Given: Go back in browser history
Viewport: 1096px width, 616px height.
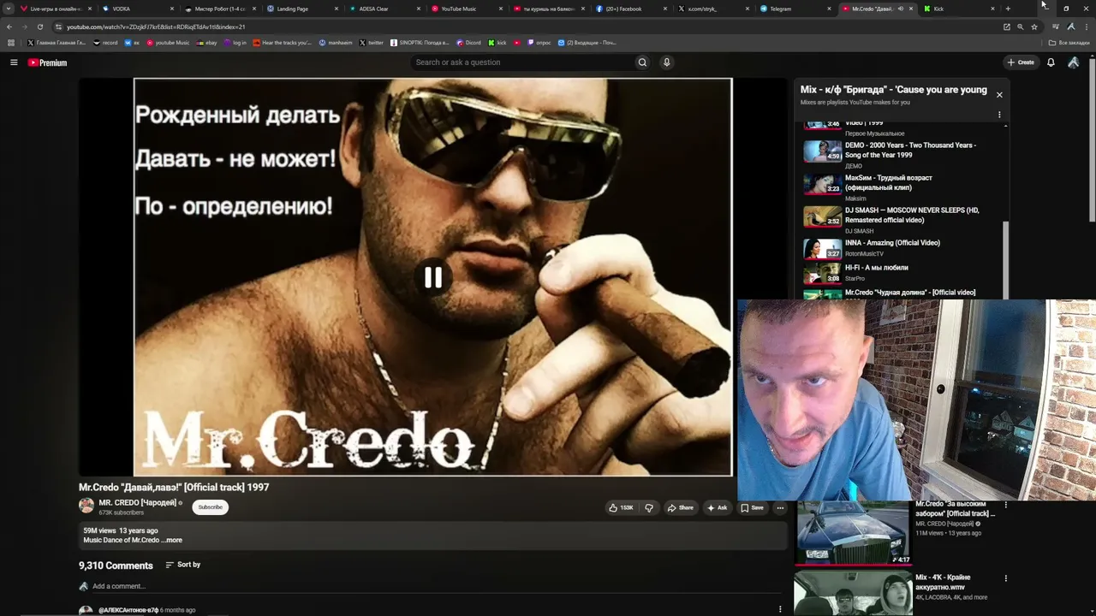Looking at the screenshot, I should click(x=9, y=27).
